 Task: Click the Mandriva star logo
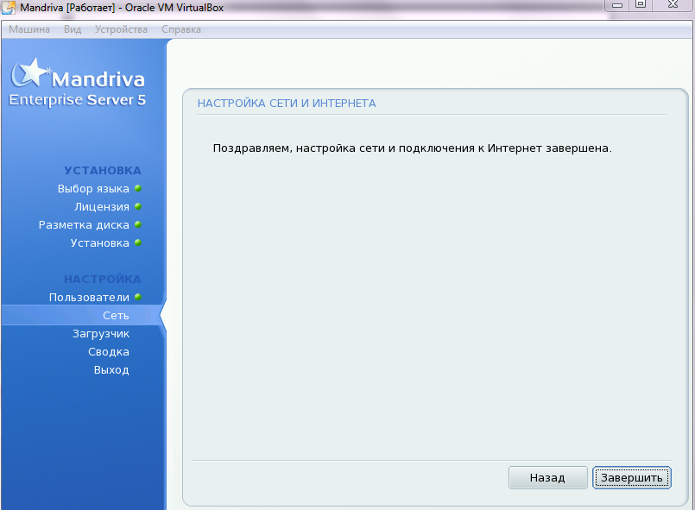29,72
